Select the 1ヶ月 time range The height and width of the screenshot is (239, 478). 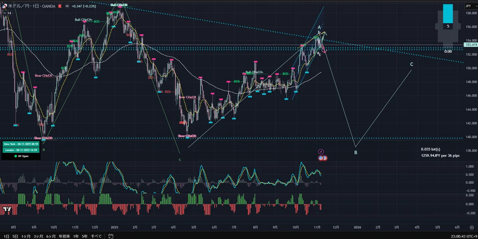[x=26, y=236]
